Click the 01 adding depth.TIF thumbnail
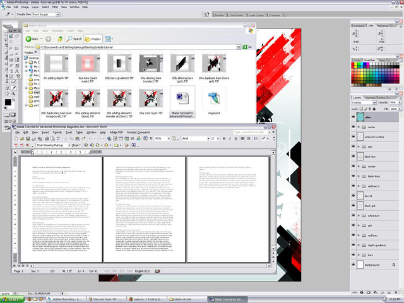 point(56,63)
